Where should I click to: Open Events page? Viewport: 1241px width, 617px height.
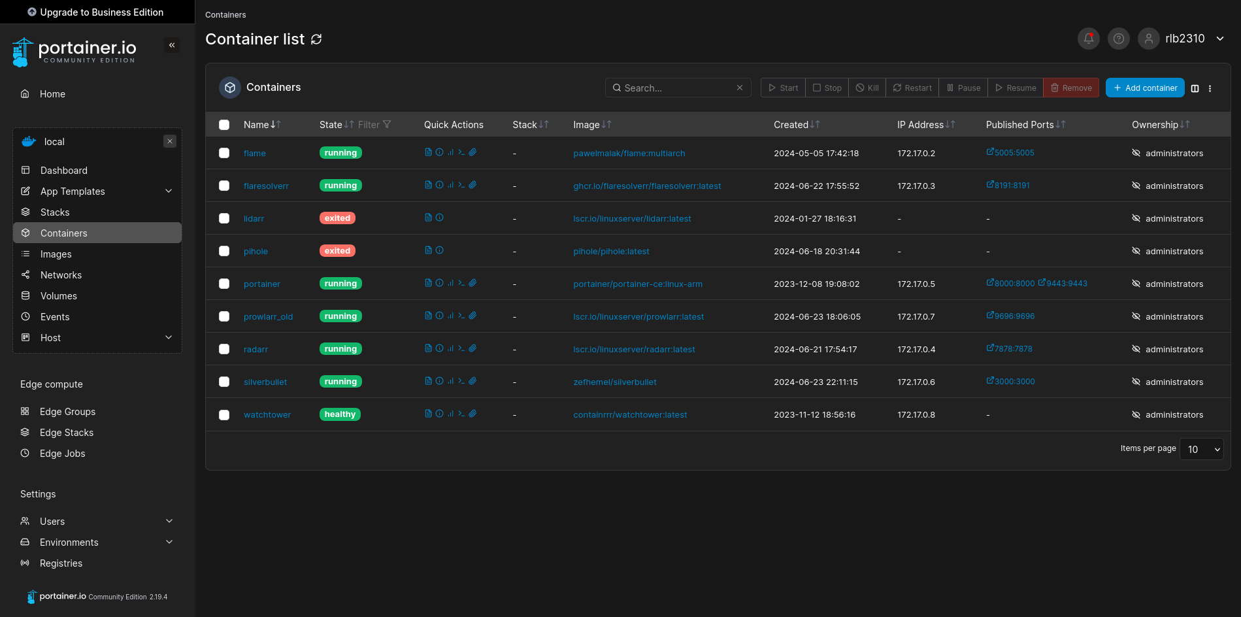tap(97, 316)
